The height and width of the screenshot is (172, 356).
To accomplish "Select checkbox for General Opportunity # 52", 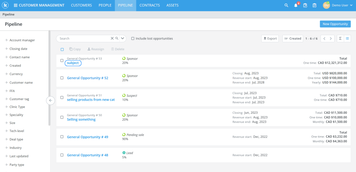I will tap(62, 78).
